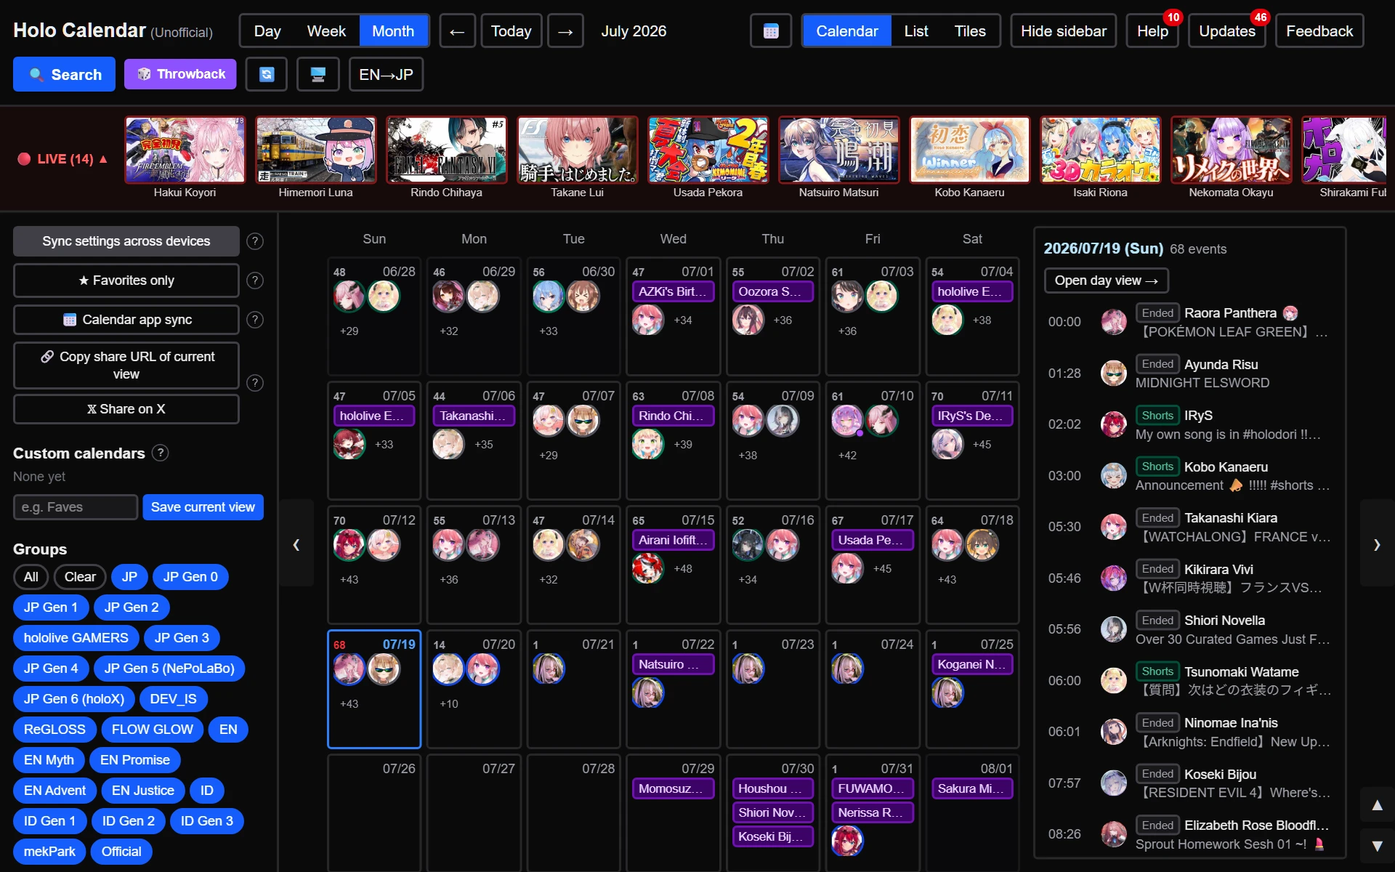Click the Search button
Viewport: 1395px width, 872px height.
[x=65, y=74]
